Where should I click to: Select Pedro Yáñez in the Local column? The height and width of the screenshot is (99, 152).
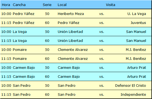68,23
